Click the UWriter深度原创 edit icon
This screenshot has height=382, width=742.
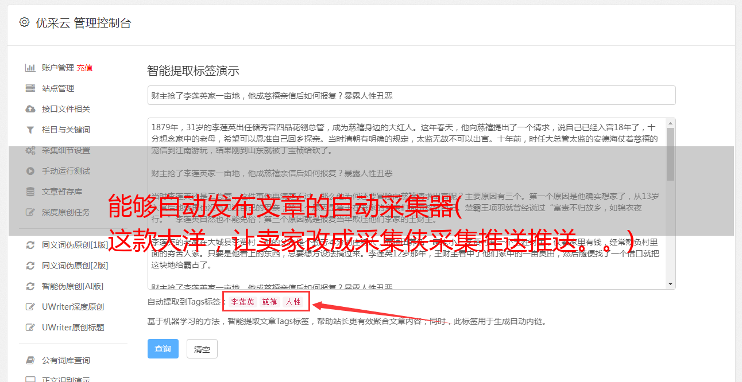pyautogui.click(x=30, y=307)
